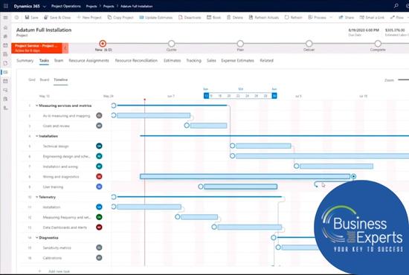The height and width of the screenshot is (275, 409).
Task: Click the Delete trash icon in toolbar
Action: [229, 17]
